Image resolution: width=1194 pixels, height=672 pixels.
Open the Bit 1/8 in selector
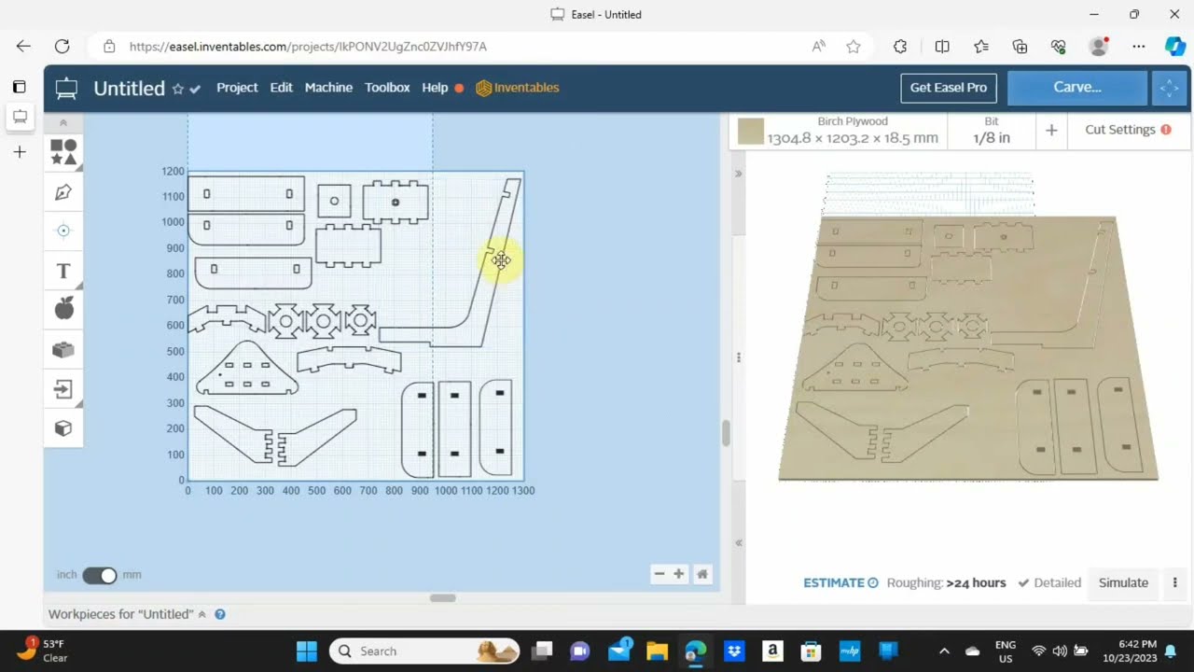coord(992,130)
